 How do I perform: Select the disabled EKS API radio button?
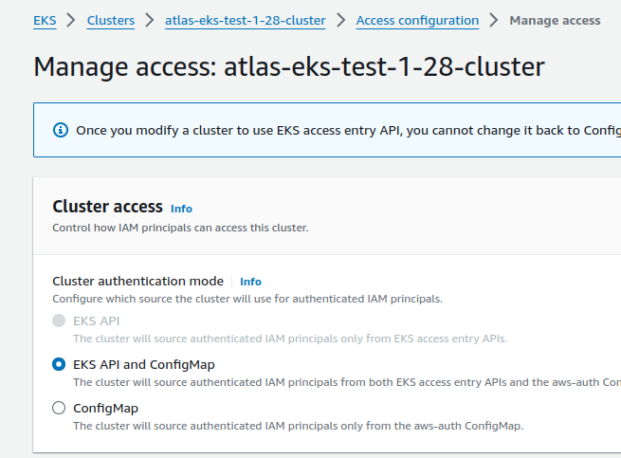(60, 321)
